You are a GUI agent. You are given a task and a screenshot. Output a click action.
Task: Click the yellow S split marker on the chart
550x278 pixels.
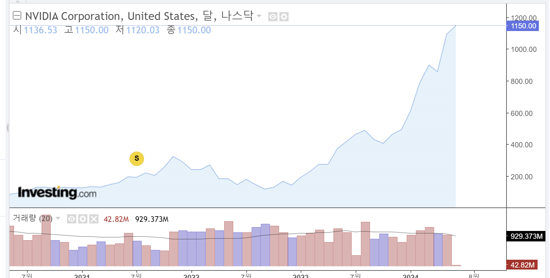tap(137, 158)
